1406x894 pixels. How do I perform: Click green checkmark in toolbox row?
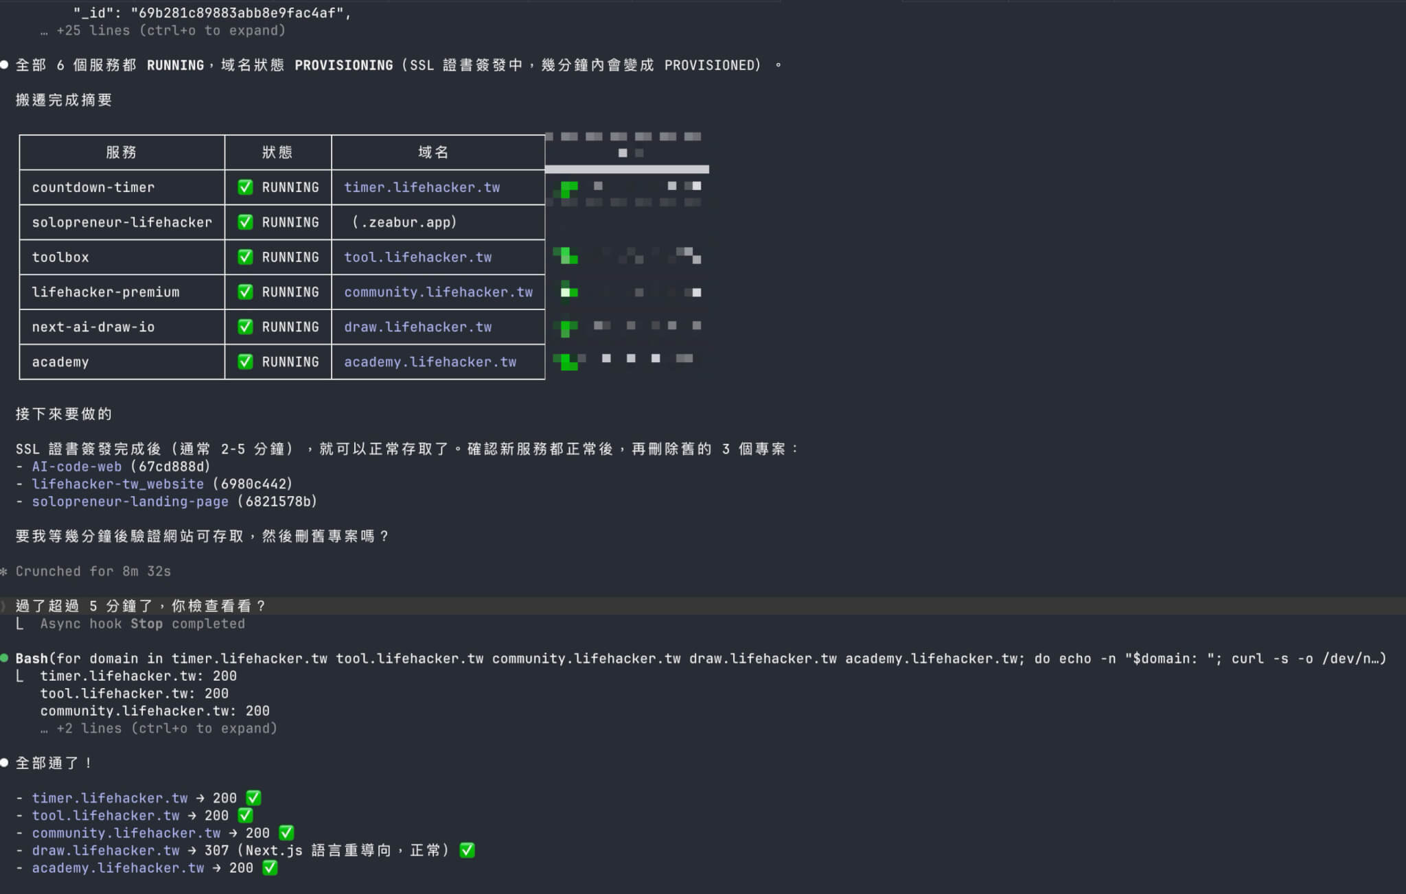coord(245,257)
